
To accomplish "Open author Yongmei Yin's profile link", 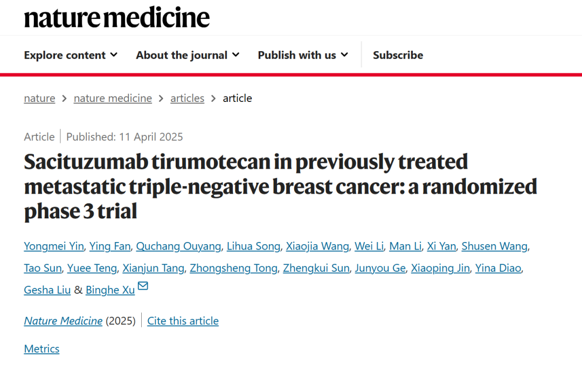I will [x=54, y=246].
